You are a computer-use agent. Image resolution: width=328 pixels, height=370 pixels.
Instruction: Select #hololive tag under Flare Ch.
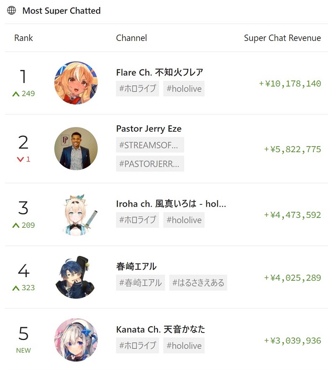(184, 89)
